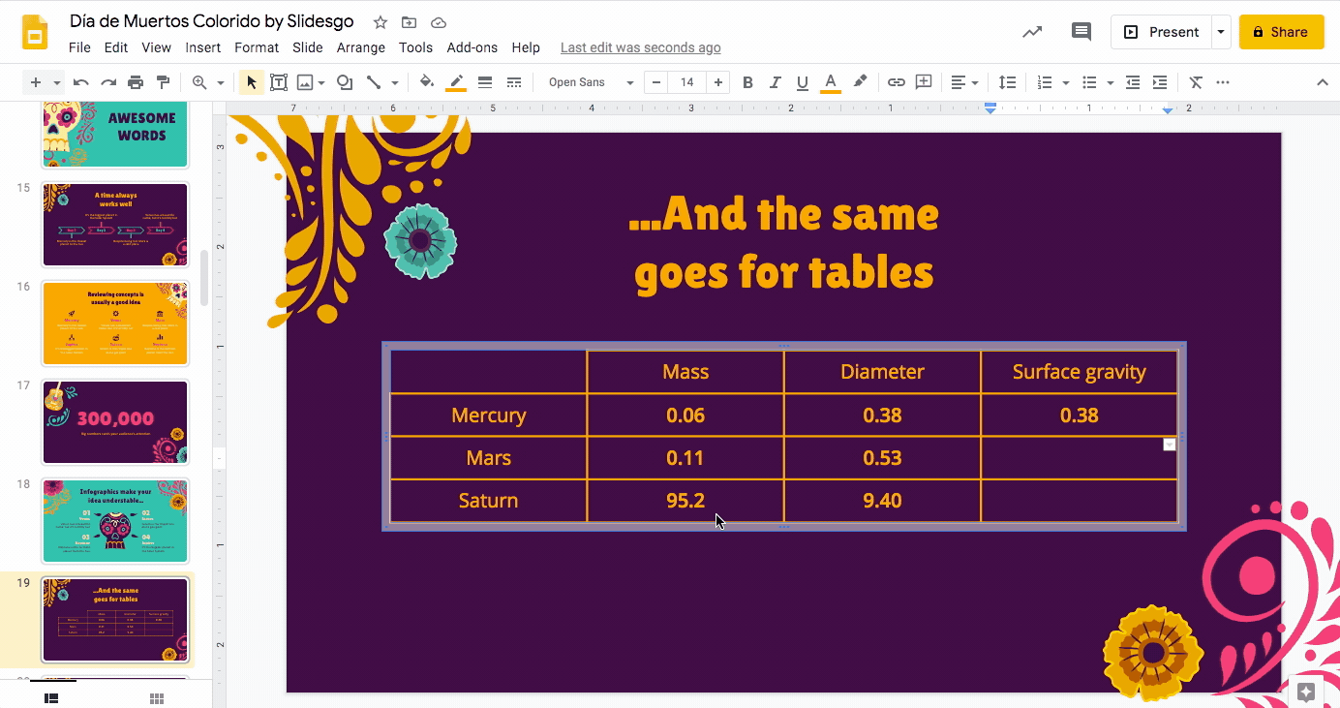Select the arrow cursor tool
This screenshot has width=1340, height=708.
[252, 82]
